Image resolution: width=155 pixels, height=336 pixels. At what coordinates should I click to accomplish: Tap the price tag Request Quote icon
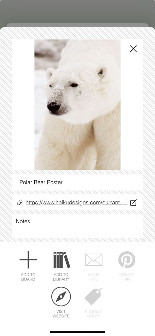[93, 296]
